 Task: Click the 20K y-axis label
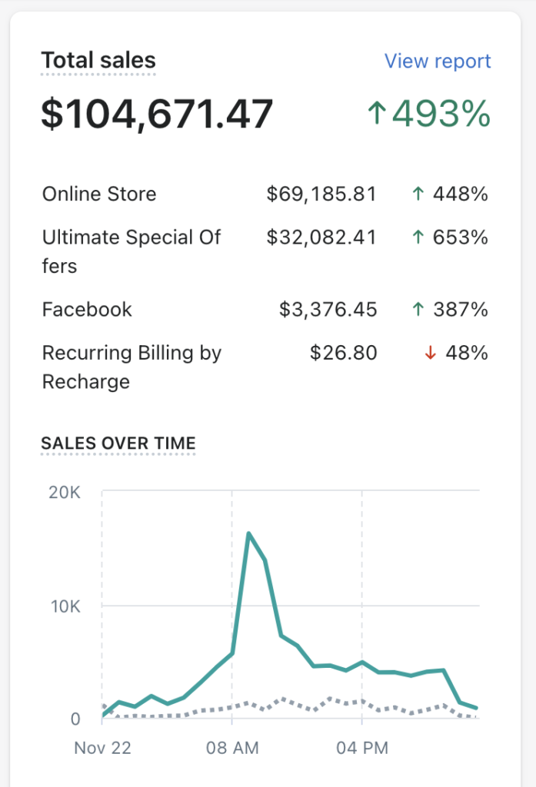click(65, 493)
